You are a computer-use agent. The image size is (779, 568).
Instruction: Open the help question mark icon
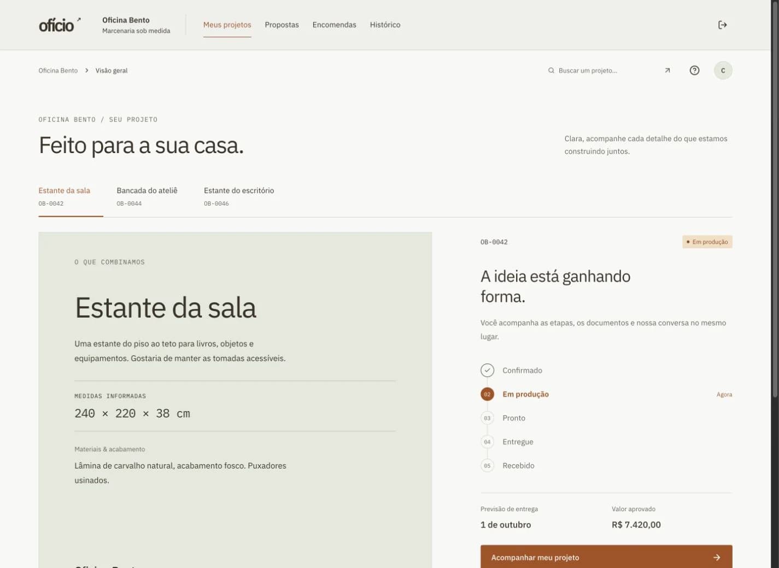[694, 71]
